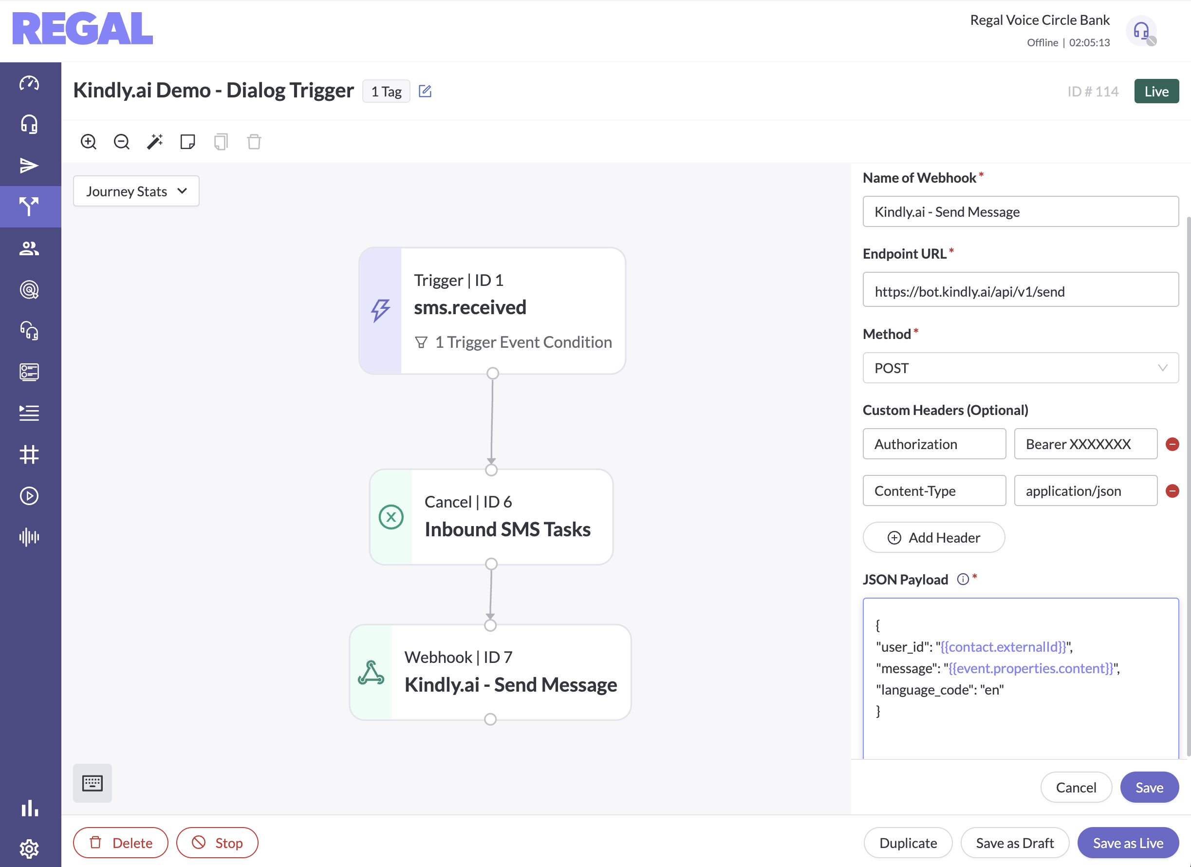Click the Webhook node bottom connector circle
The height and width of the screenshot is (867, 1191).
click(490, 719)
